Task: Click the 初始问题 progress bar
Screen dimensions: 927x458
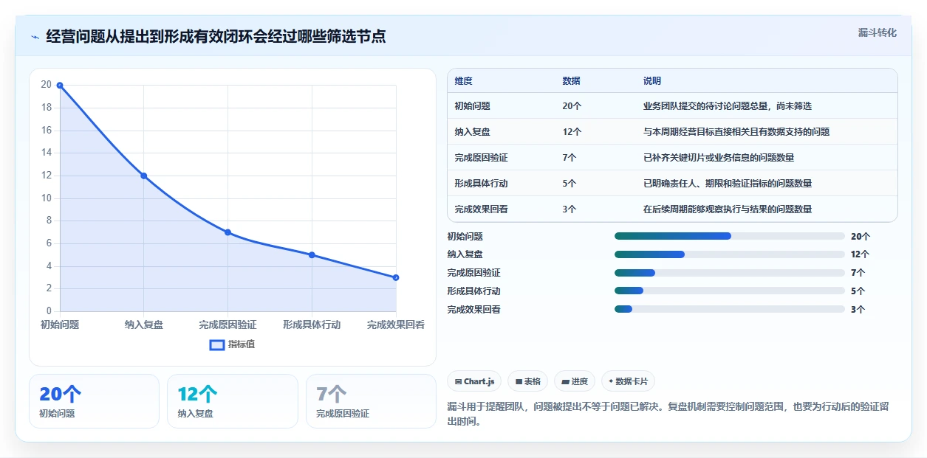Action: tap(730, 236)
